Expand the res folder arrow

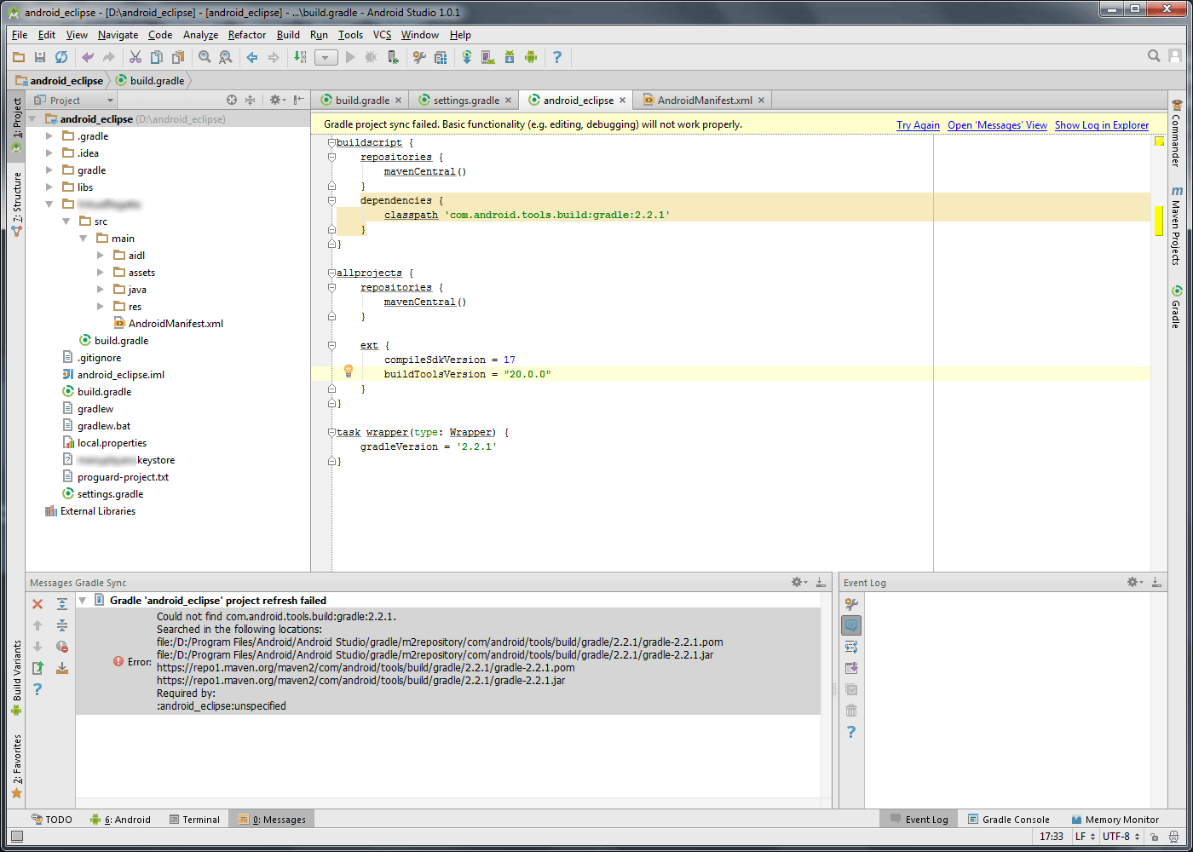[x=101, y=307]
